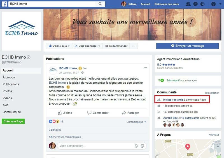The width and height of the screenshot is (224, 158).
Task: Click Commenter on the post
Action: (98, 113)
